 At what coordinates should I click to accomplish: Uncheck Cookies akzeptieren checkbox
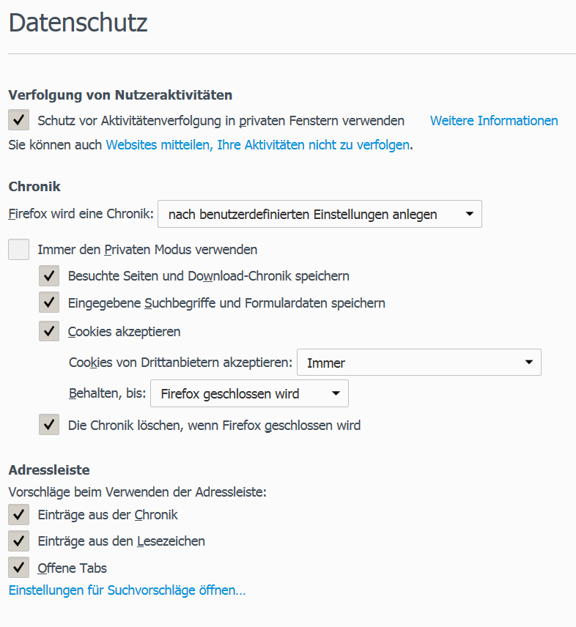pyautogui.click(x=49, y=332)
